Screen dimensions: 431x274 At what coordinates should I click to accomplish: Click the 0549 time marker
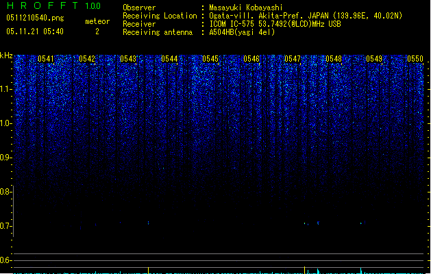(x=374, y=59)
